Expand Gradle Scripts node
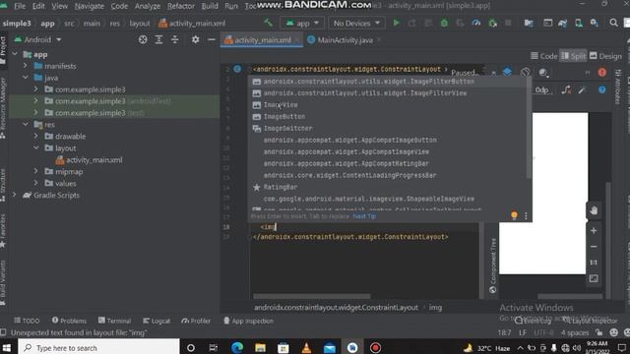The width and height of the screenshot is (630, 354). click(x=15, y=195)
